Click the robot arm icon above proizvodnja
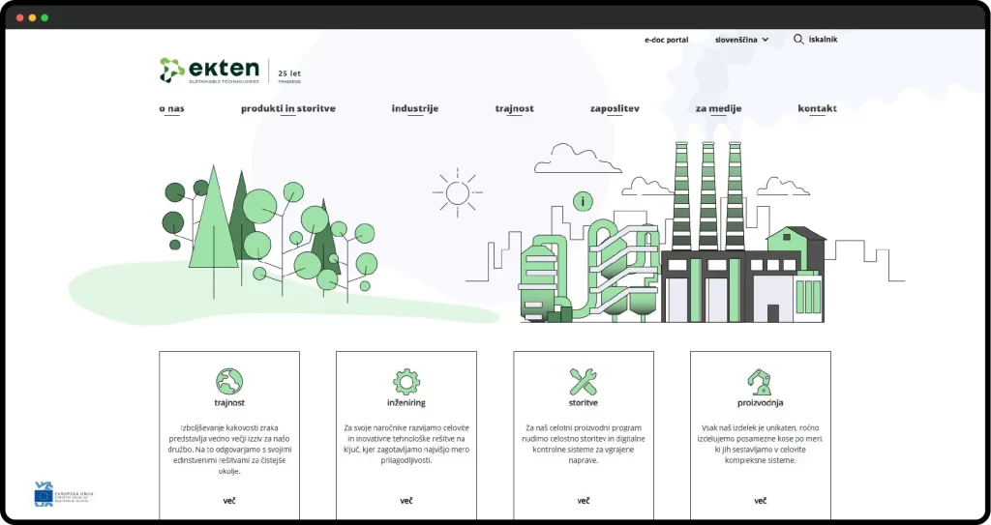Viewport: 991px width, 525px height. point(760,380)
